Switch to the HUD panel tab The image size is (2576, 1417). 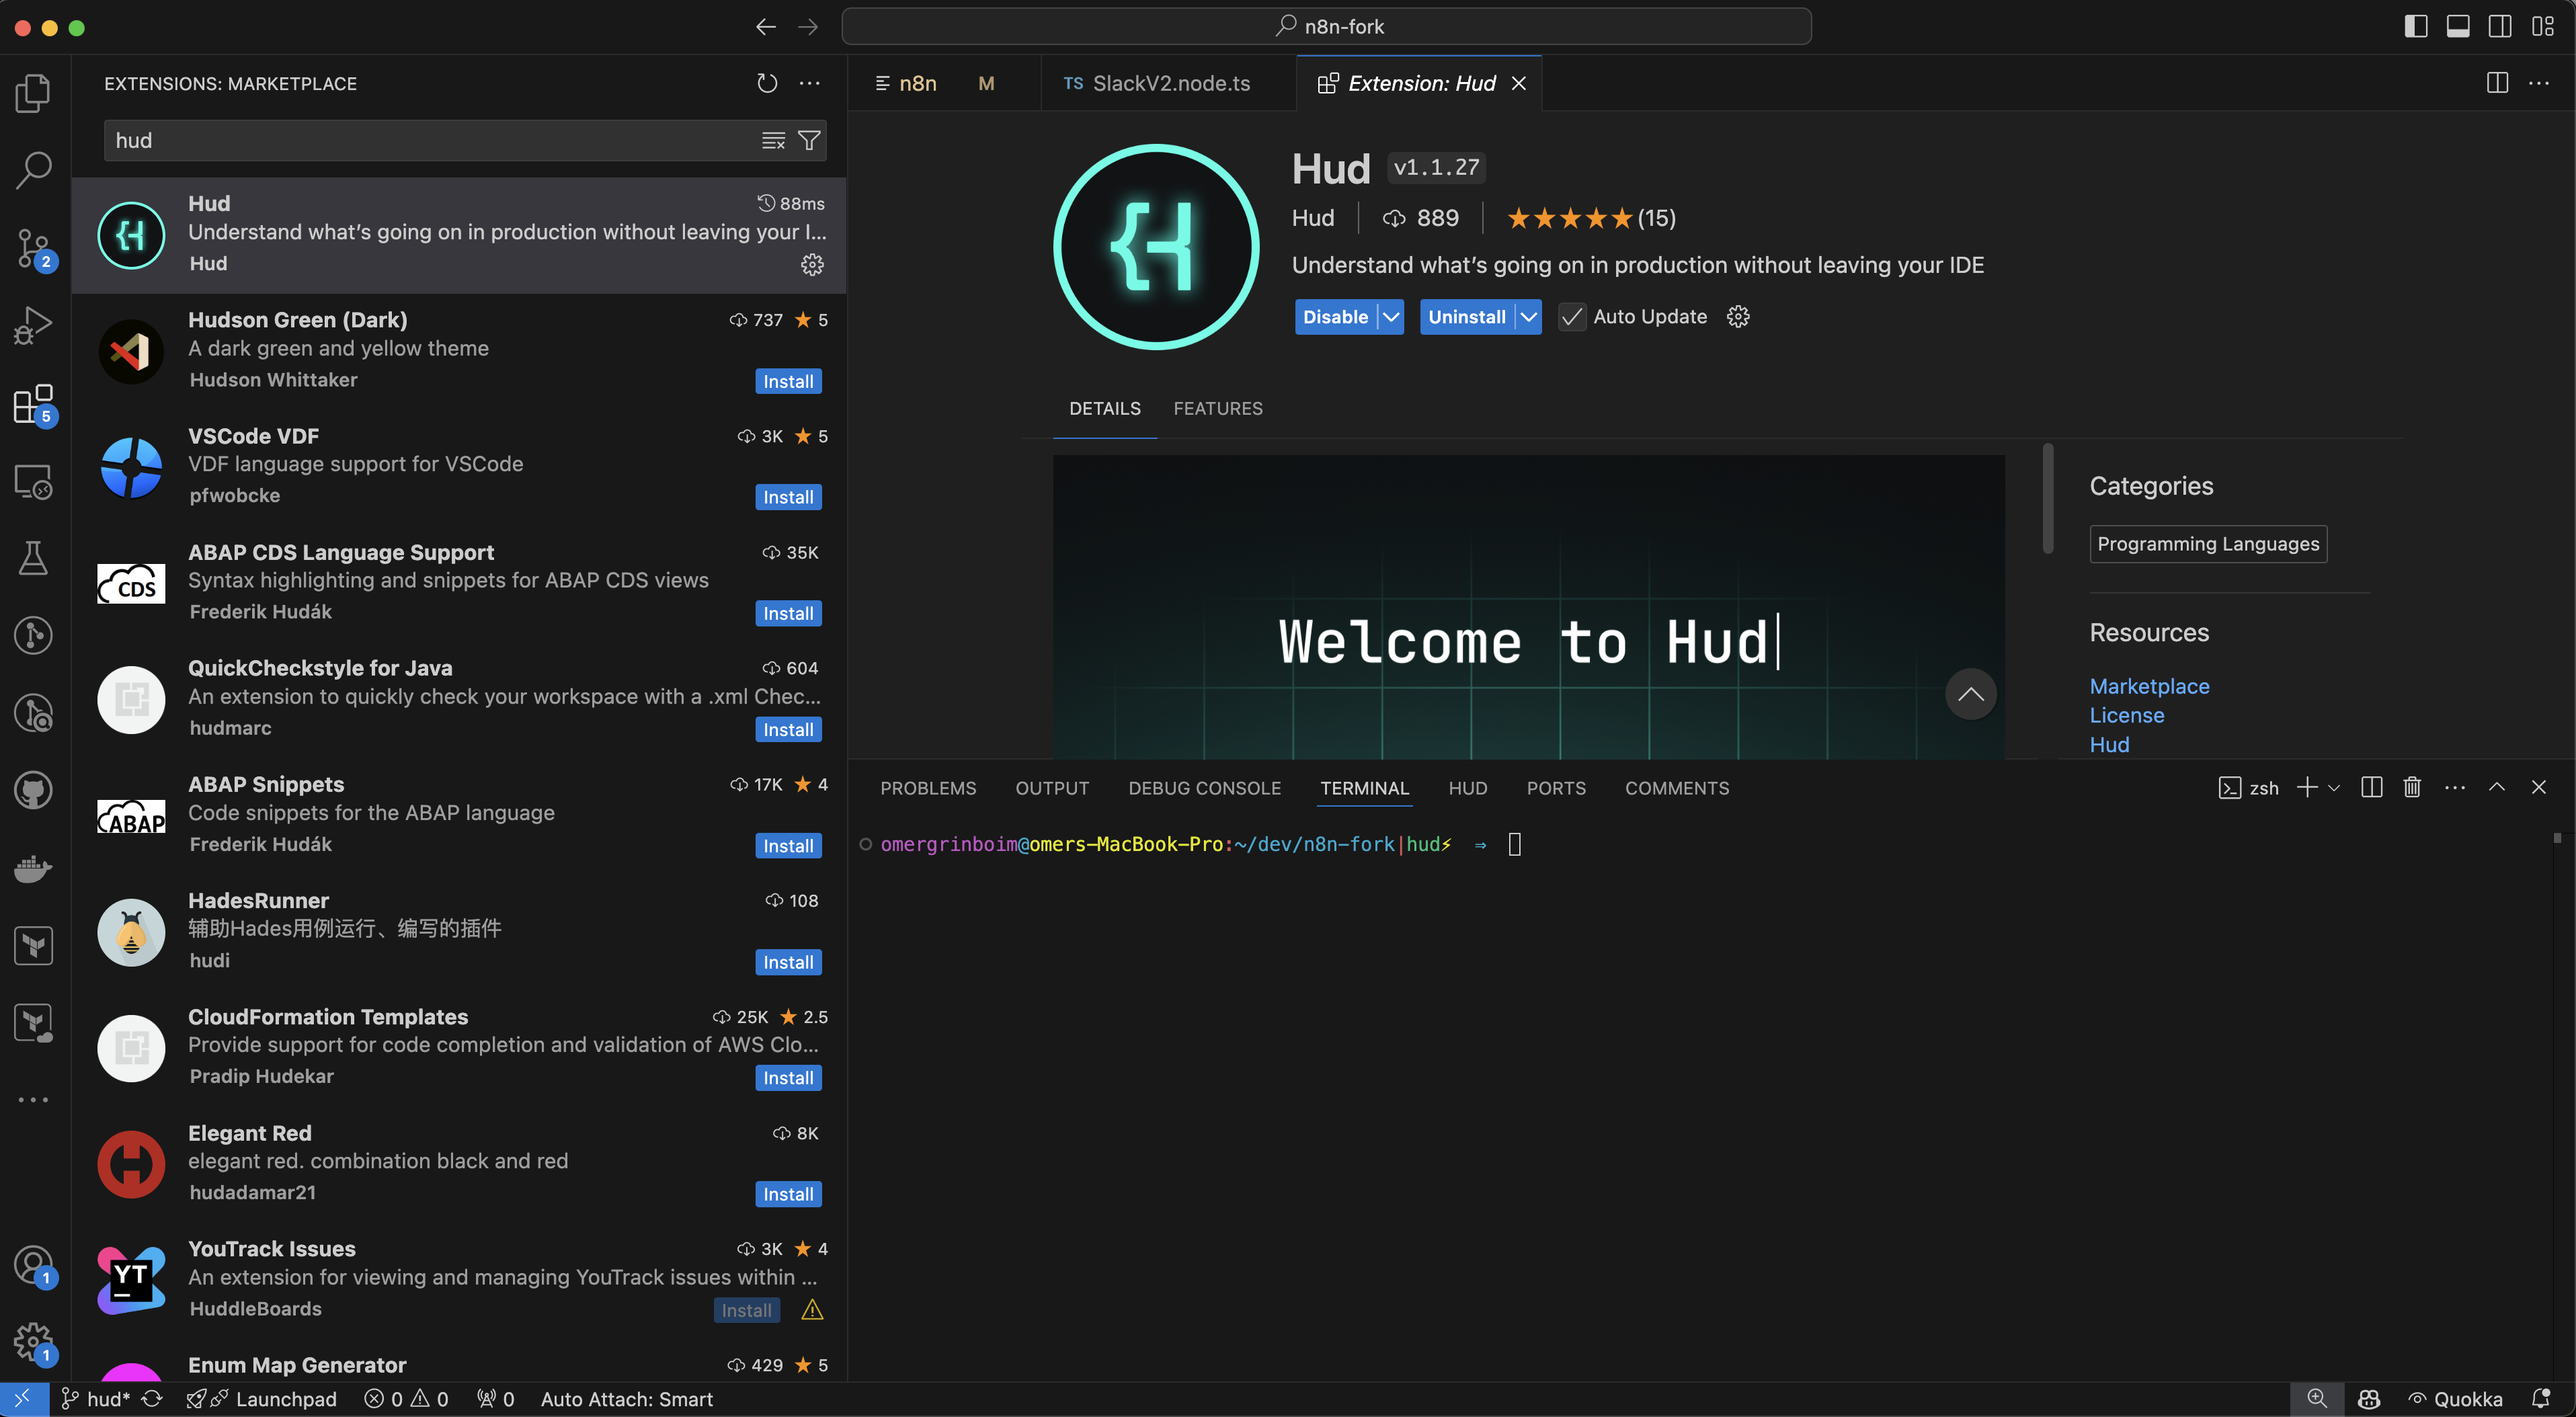tap(1467, 788)
